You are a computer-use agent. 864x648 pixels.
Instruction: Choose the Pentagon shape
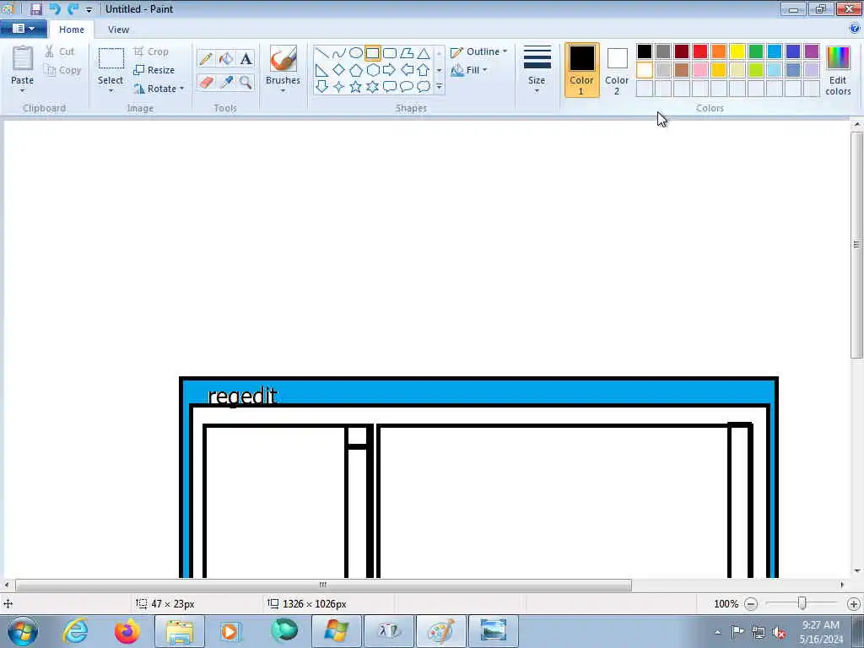click(356, 70)
